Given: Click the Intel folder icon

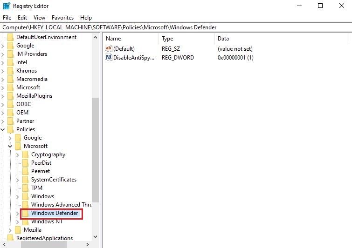Looking at the screenshot, I should (11, 62).
